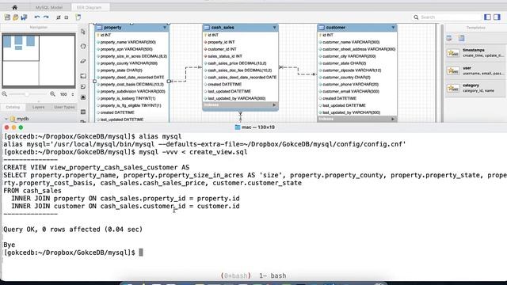Toggle the align-to-grid toolbar icon
Screen dimensions: 507x285
67,17
